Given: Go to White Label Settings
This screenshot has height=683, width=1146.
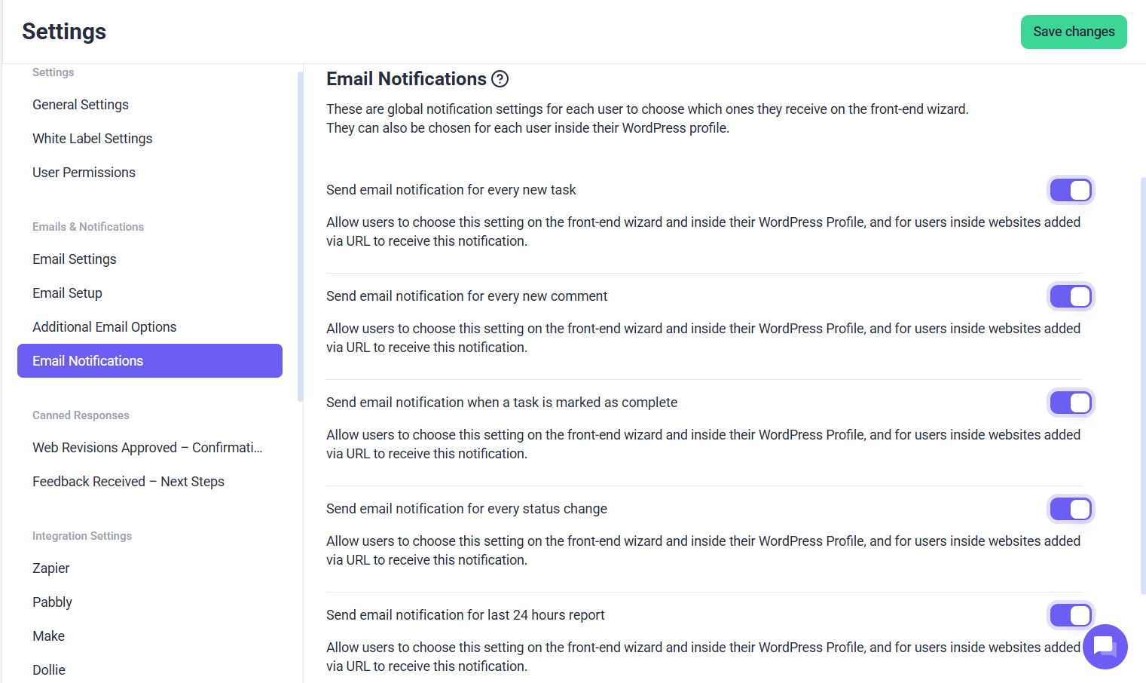Looking at the screenshot, I should tap(93, 139).
